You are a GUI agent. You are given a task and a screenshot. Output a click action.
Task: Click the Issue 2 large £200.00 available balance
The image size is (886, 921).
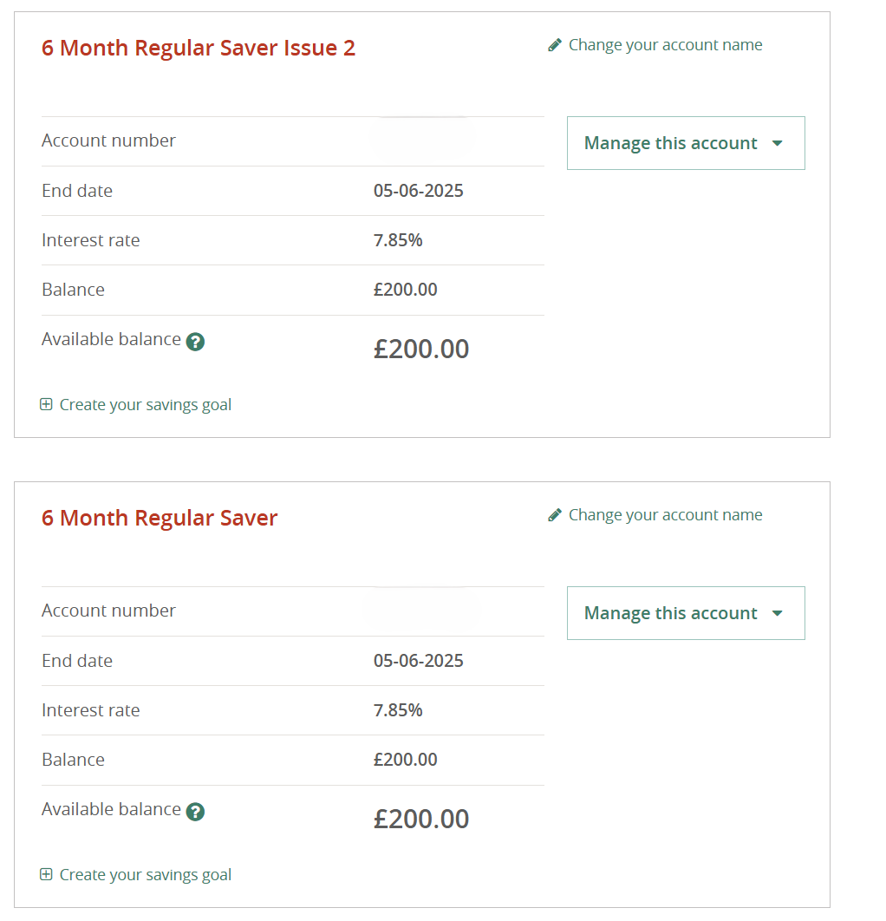[421, 349]
